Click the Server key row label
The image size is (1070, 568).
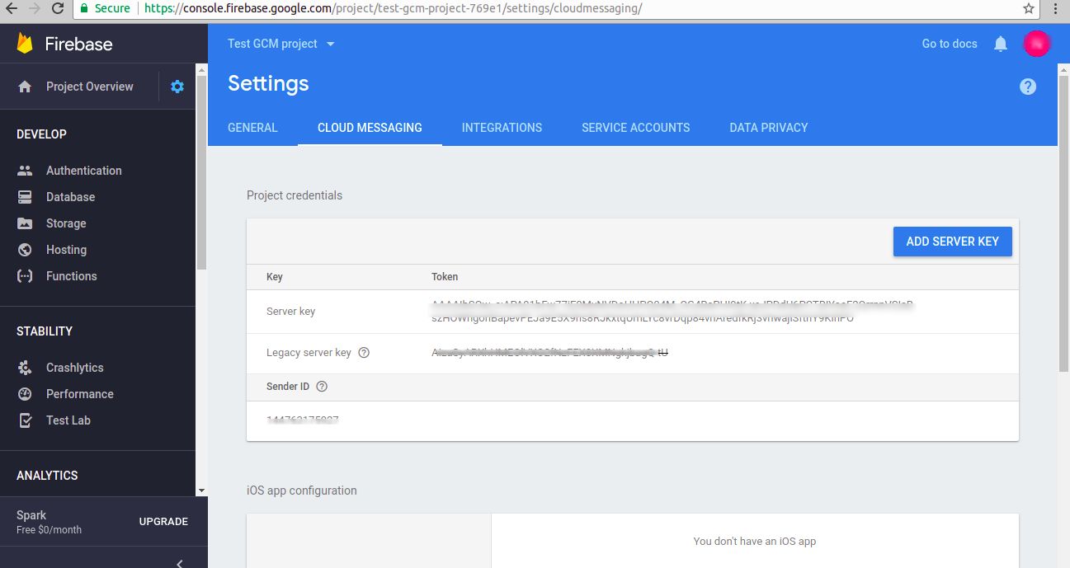point(291,312)
